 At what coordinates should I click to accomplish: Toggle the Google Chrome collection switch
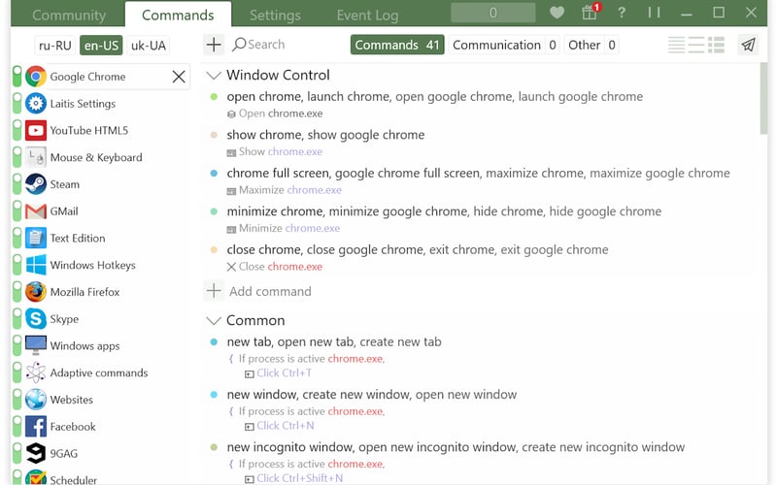[17, 77]
